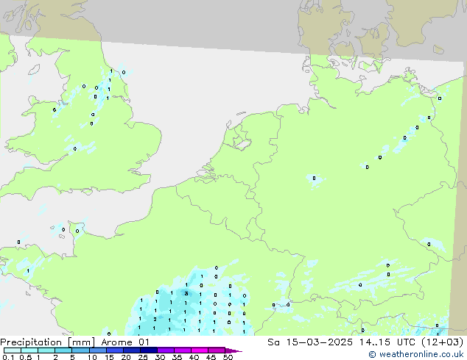467x360 pixels.
Task: Click the 0.1–0.5 mm legend color swatch
Action: pos(13,350)
